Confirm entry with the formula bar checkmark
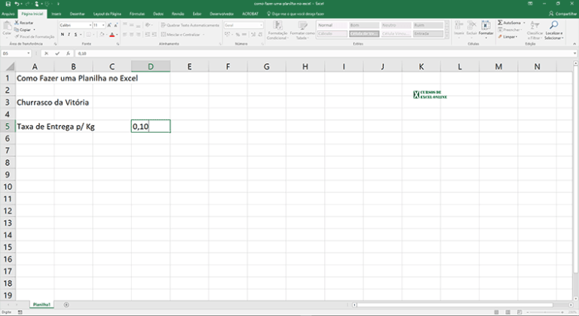 pyautogui.click(x=57, y=54)
